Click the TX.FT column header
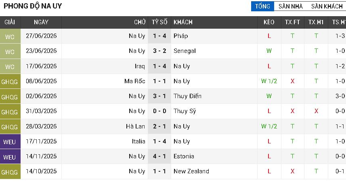Image resolution: width=346 pixels, height=183 pixels. click(292, 22)
